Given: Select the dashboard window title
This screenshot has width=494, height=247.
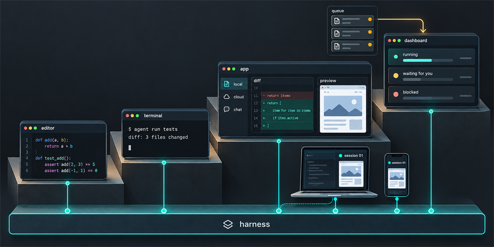Looking at the screenshot, I should click(x=416, y=41).
